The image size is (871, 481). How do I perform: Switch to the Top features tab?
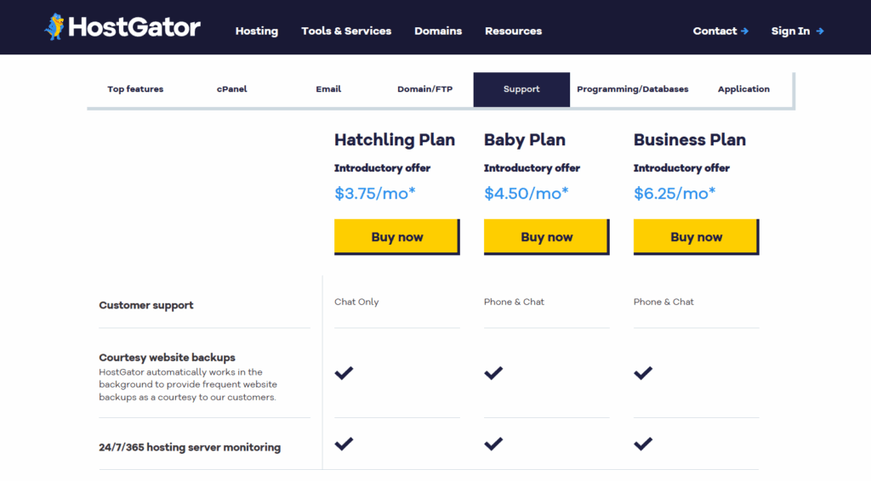135,89
